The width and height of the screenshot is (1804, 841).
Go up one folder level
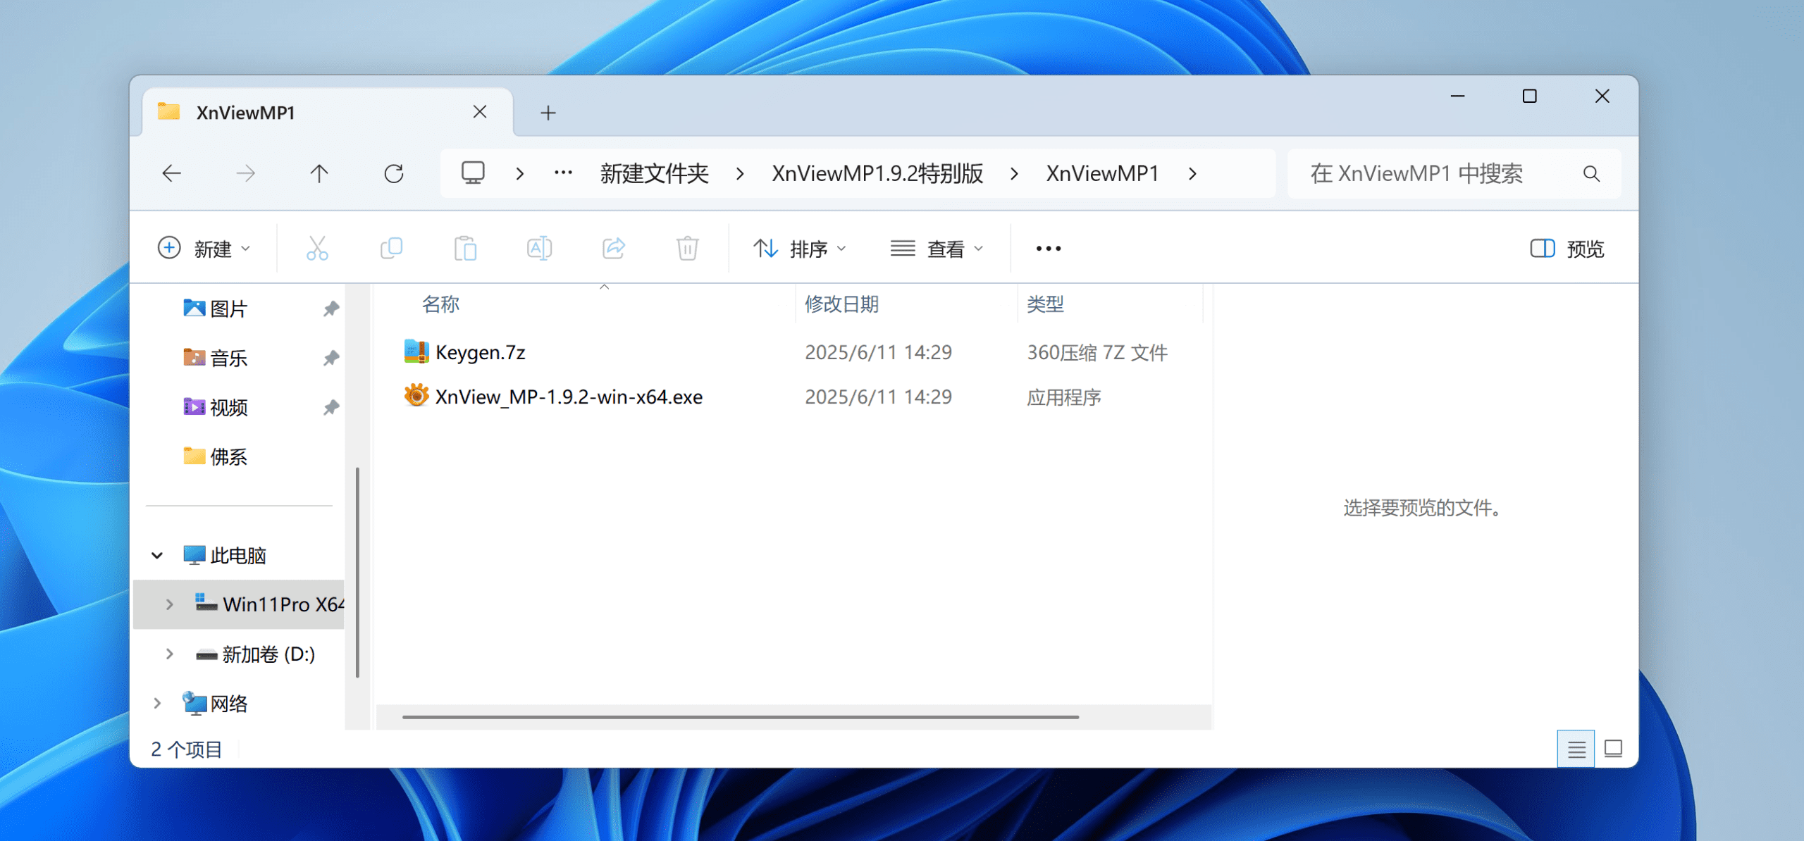[319, 173]
